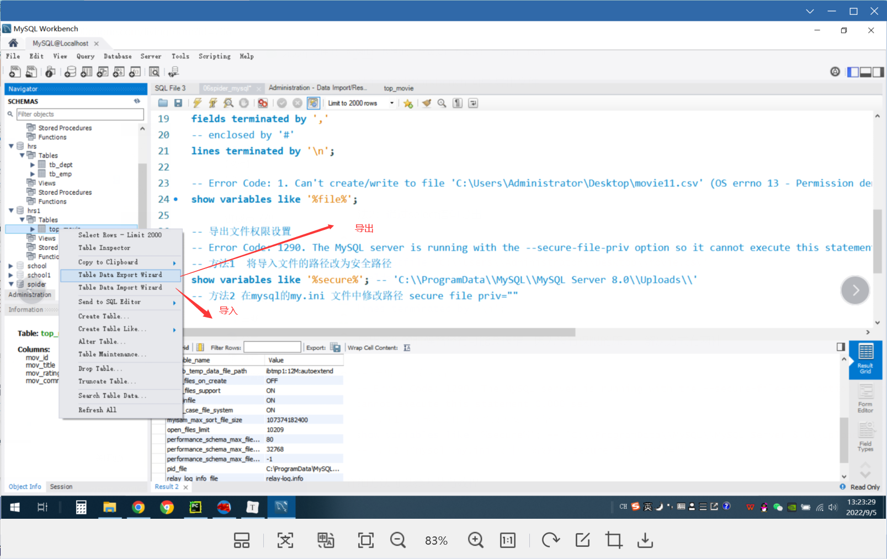Toggle invisible characters display
This screenshot has height=559, width=887.
pos(458,103)
